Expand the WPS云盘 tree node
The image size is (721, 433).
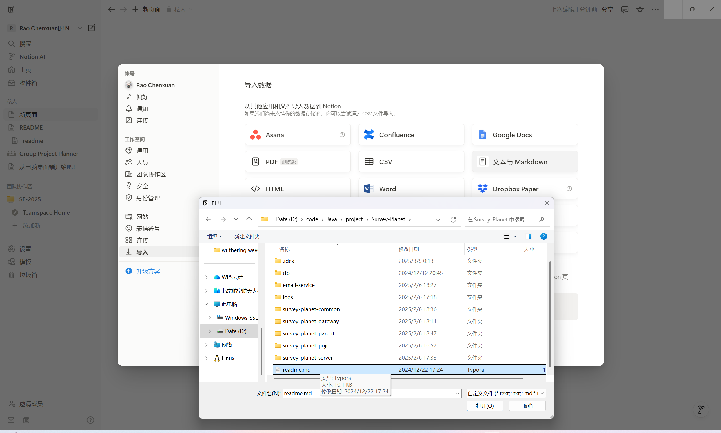click(207, 277)
